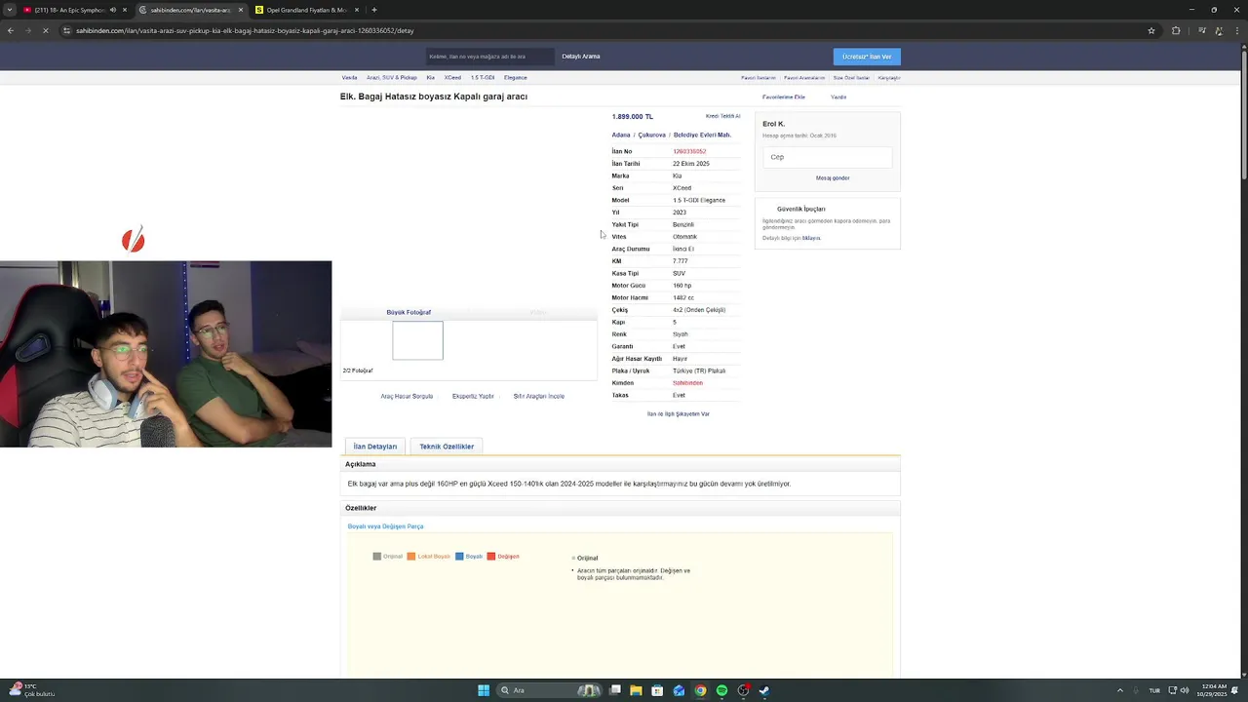
Task: Mute the audio on the YouTube tab
Action: [113, 10]
